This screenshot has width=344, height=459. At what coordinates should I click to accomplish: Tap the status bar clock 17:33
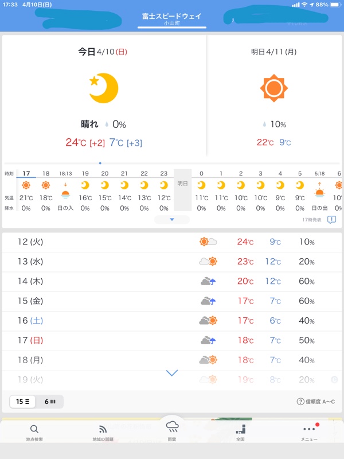pyautogui.click(x=10, y=5)
